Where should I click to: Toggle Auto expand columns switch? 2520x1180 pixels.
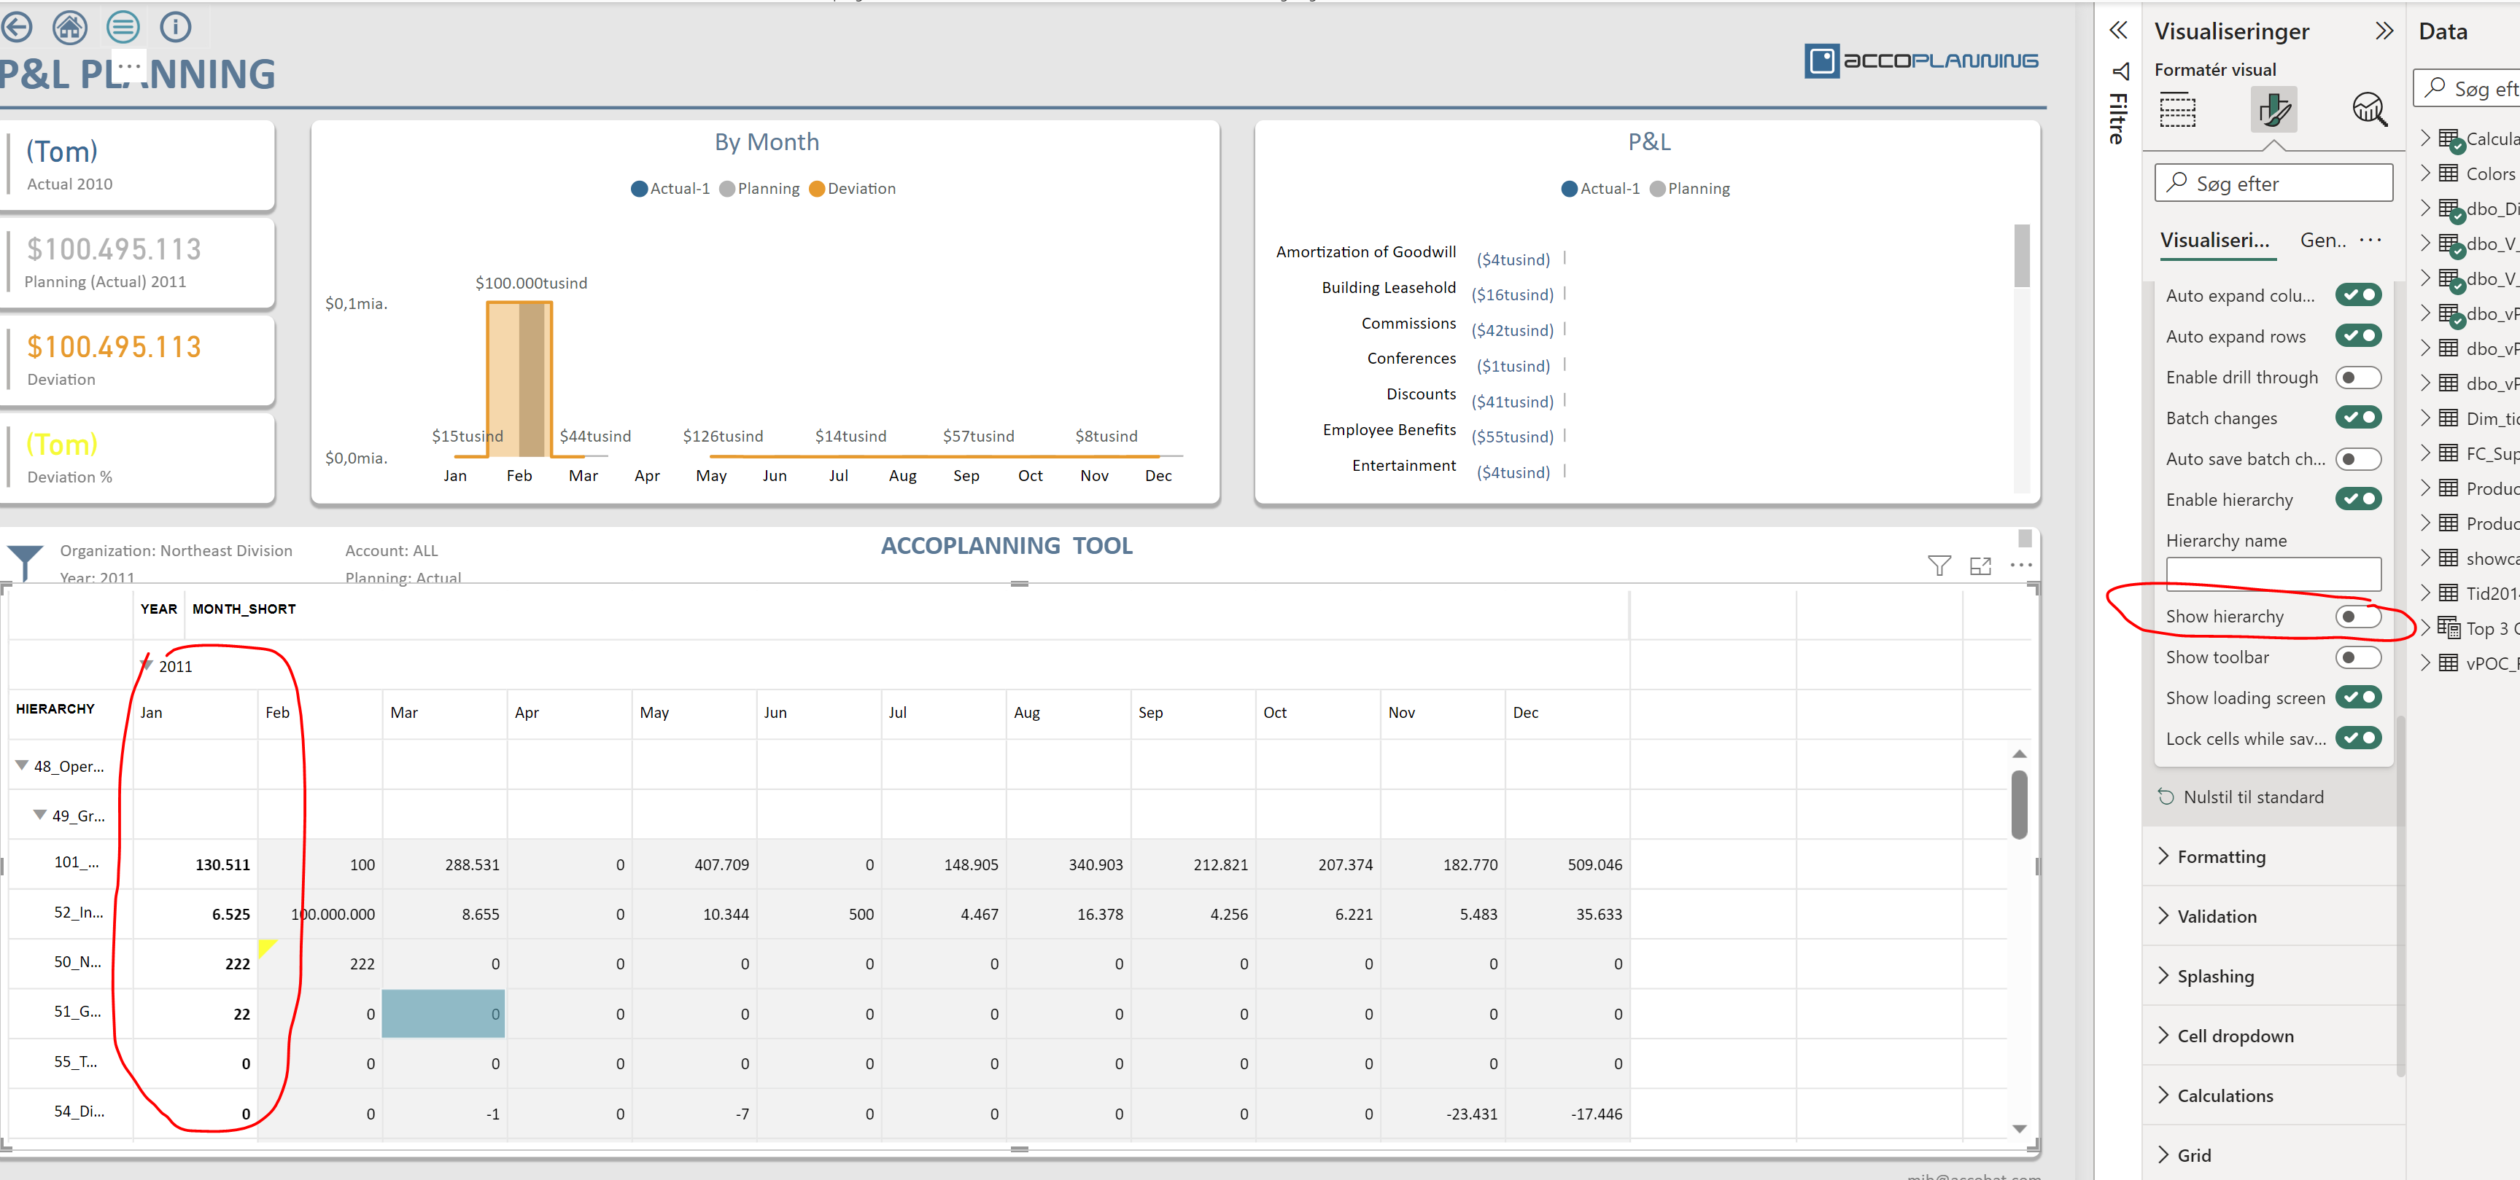pos(2357,295)
